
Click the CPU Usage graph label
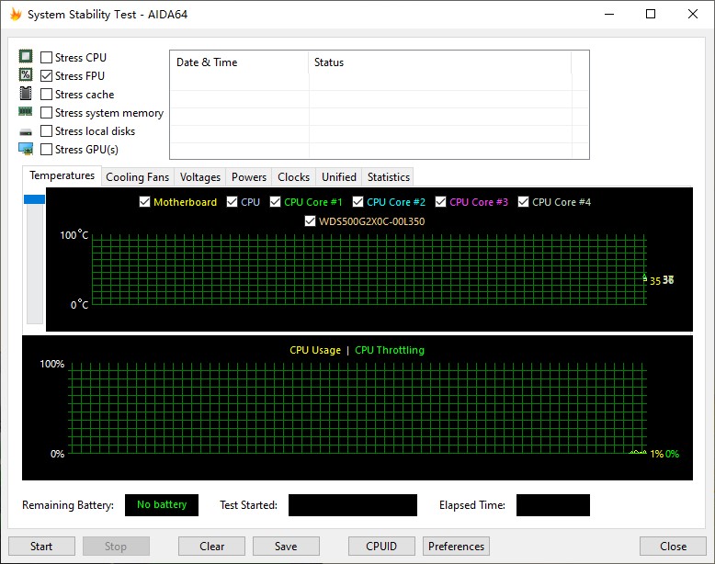[315, 350]
